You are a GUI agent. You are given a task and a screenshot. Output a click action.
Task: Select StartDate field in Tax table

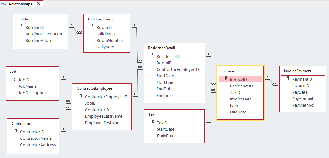pyautogui.click(x=166, y=129)
